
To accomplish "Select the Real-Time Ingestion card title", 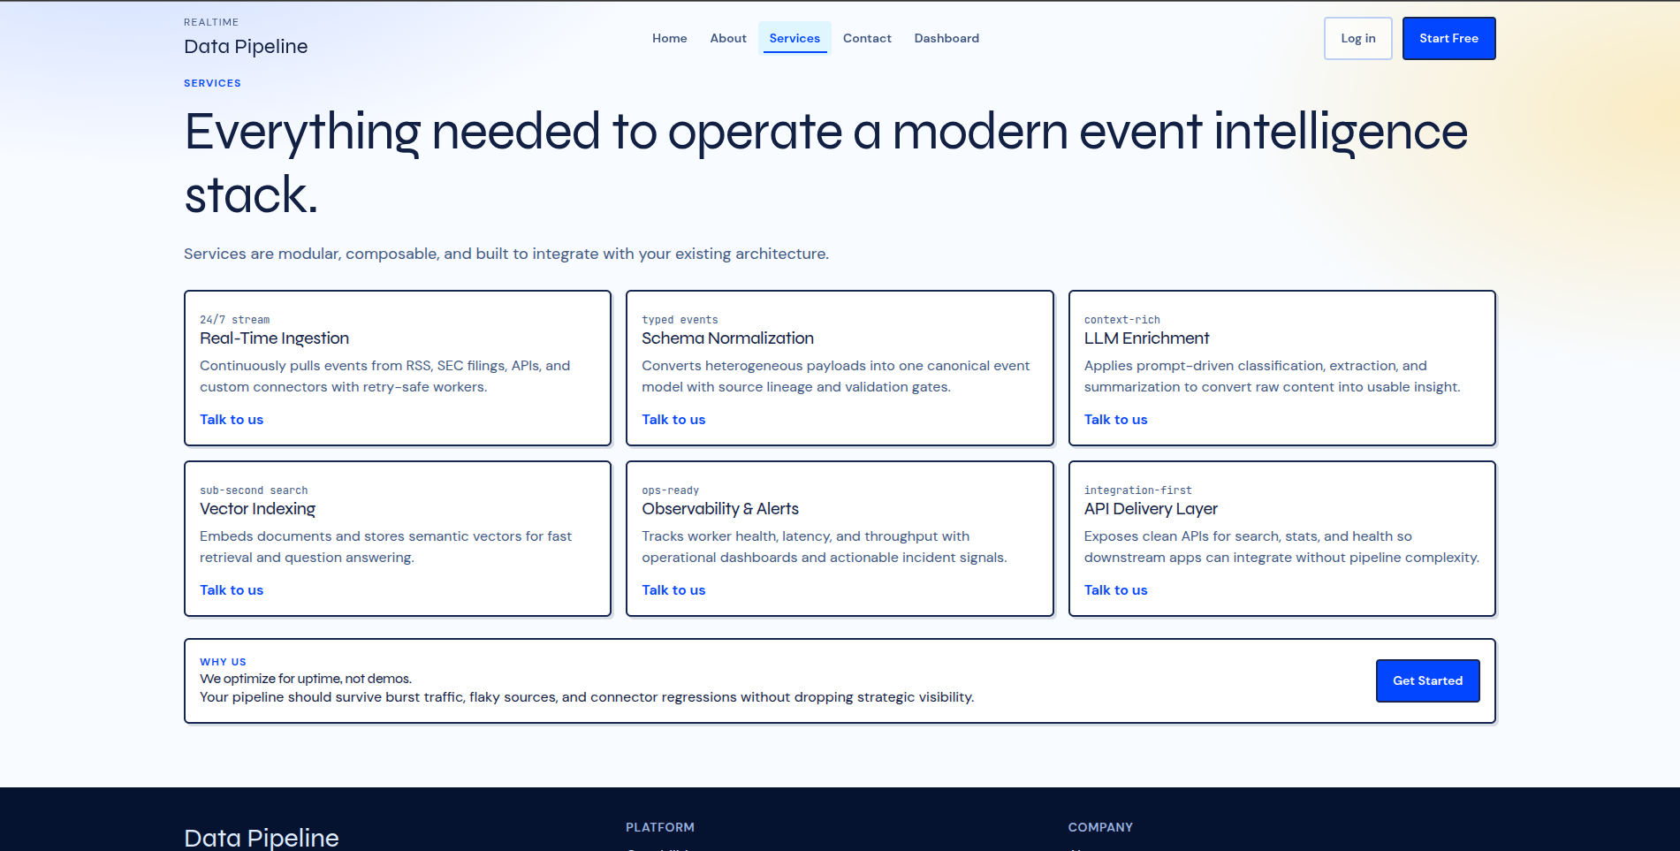I will pos(274,338).
